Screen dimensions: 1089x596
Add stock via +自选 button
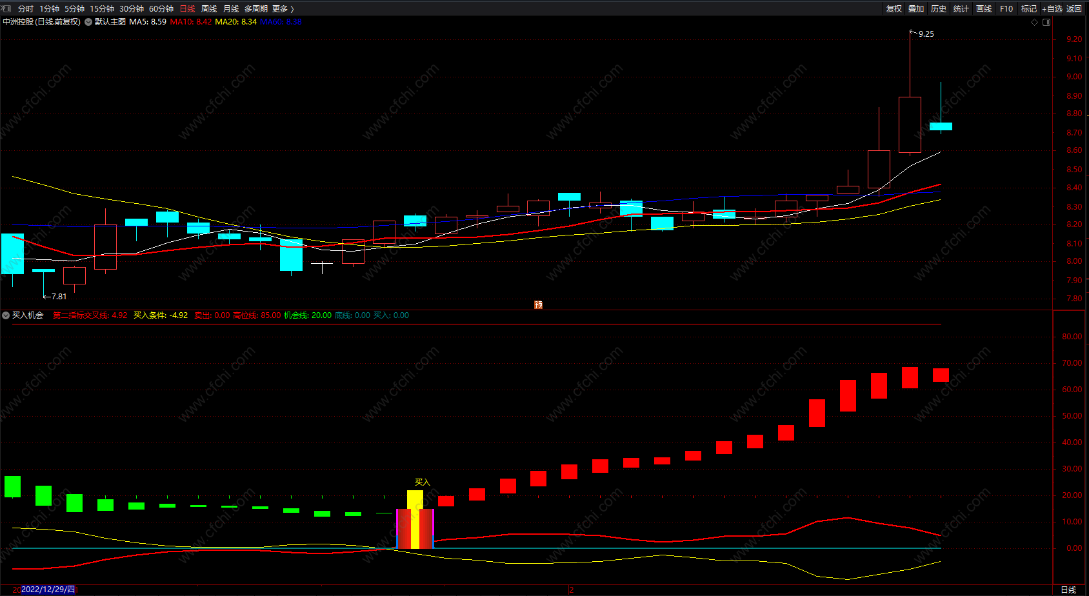pyautogui.click(x=1052, y=9)
